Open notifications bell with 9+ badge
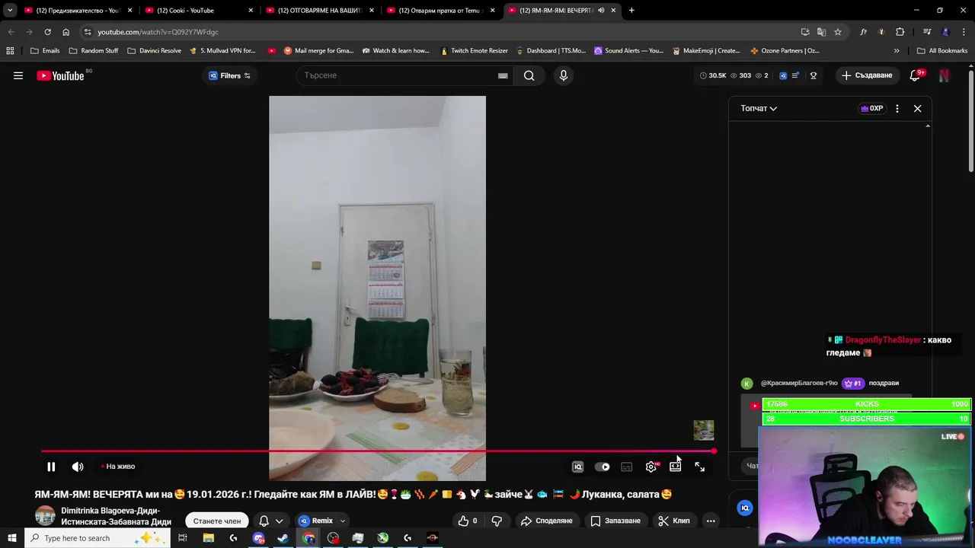Screen dimensions: 975x548 coord(916,75)
